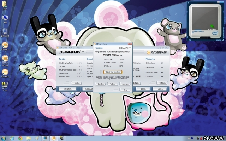The width and height of the screenshot is (226, 141).
Task: Click the CPU Score value 9678
Action: pos(121,66)
